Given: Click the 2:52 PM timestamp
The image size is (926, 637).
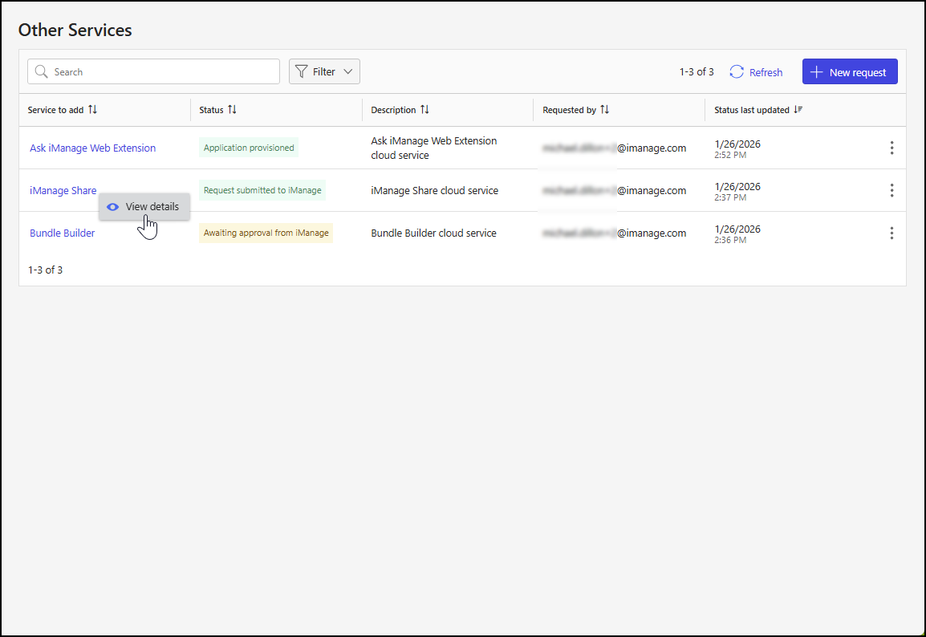Looking at the screenshot, I should click(x=730, y=156).
